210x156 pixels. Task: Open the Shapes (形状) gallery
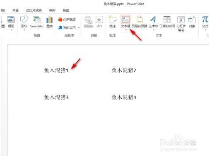tap(24, 22)
